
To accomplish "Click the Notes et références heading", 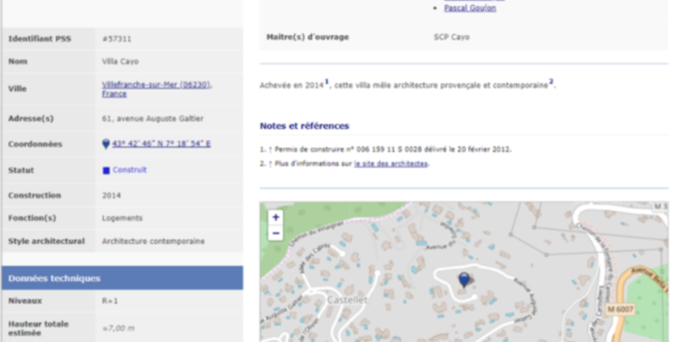I will point(304,126).
